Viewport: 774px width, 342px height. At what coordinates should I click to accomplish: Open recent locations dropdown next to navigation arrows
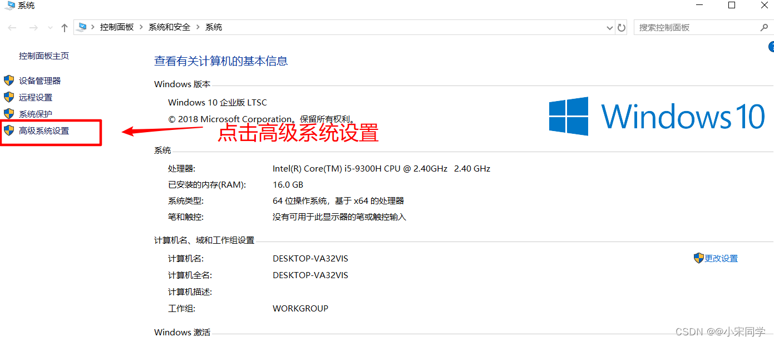pyautogui.click(x=50, y=28)
